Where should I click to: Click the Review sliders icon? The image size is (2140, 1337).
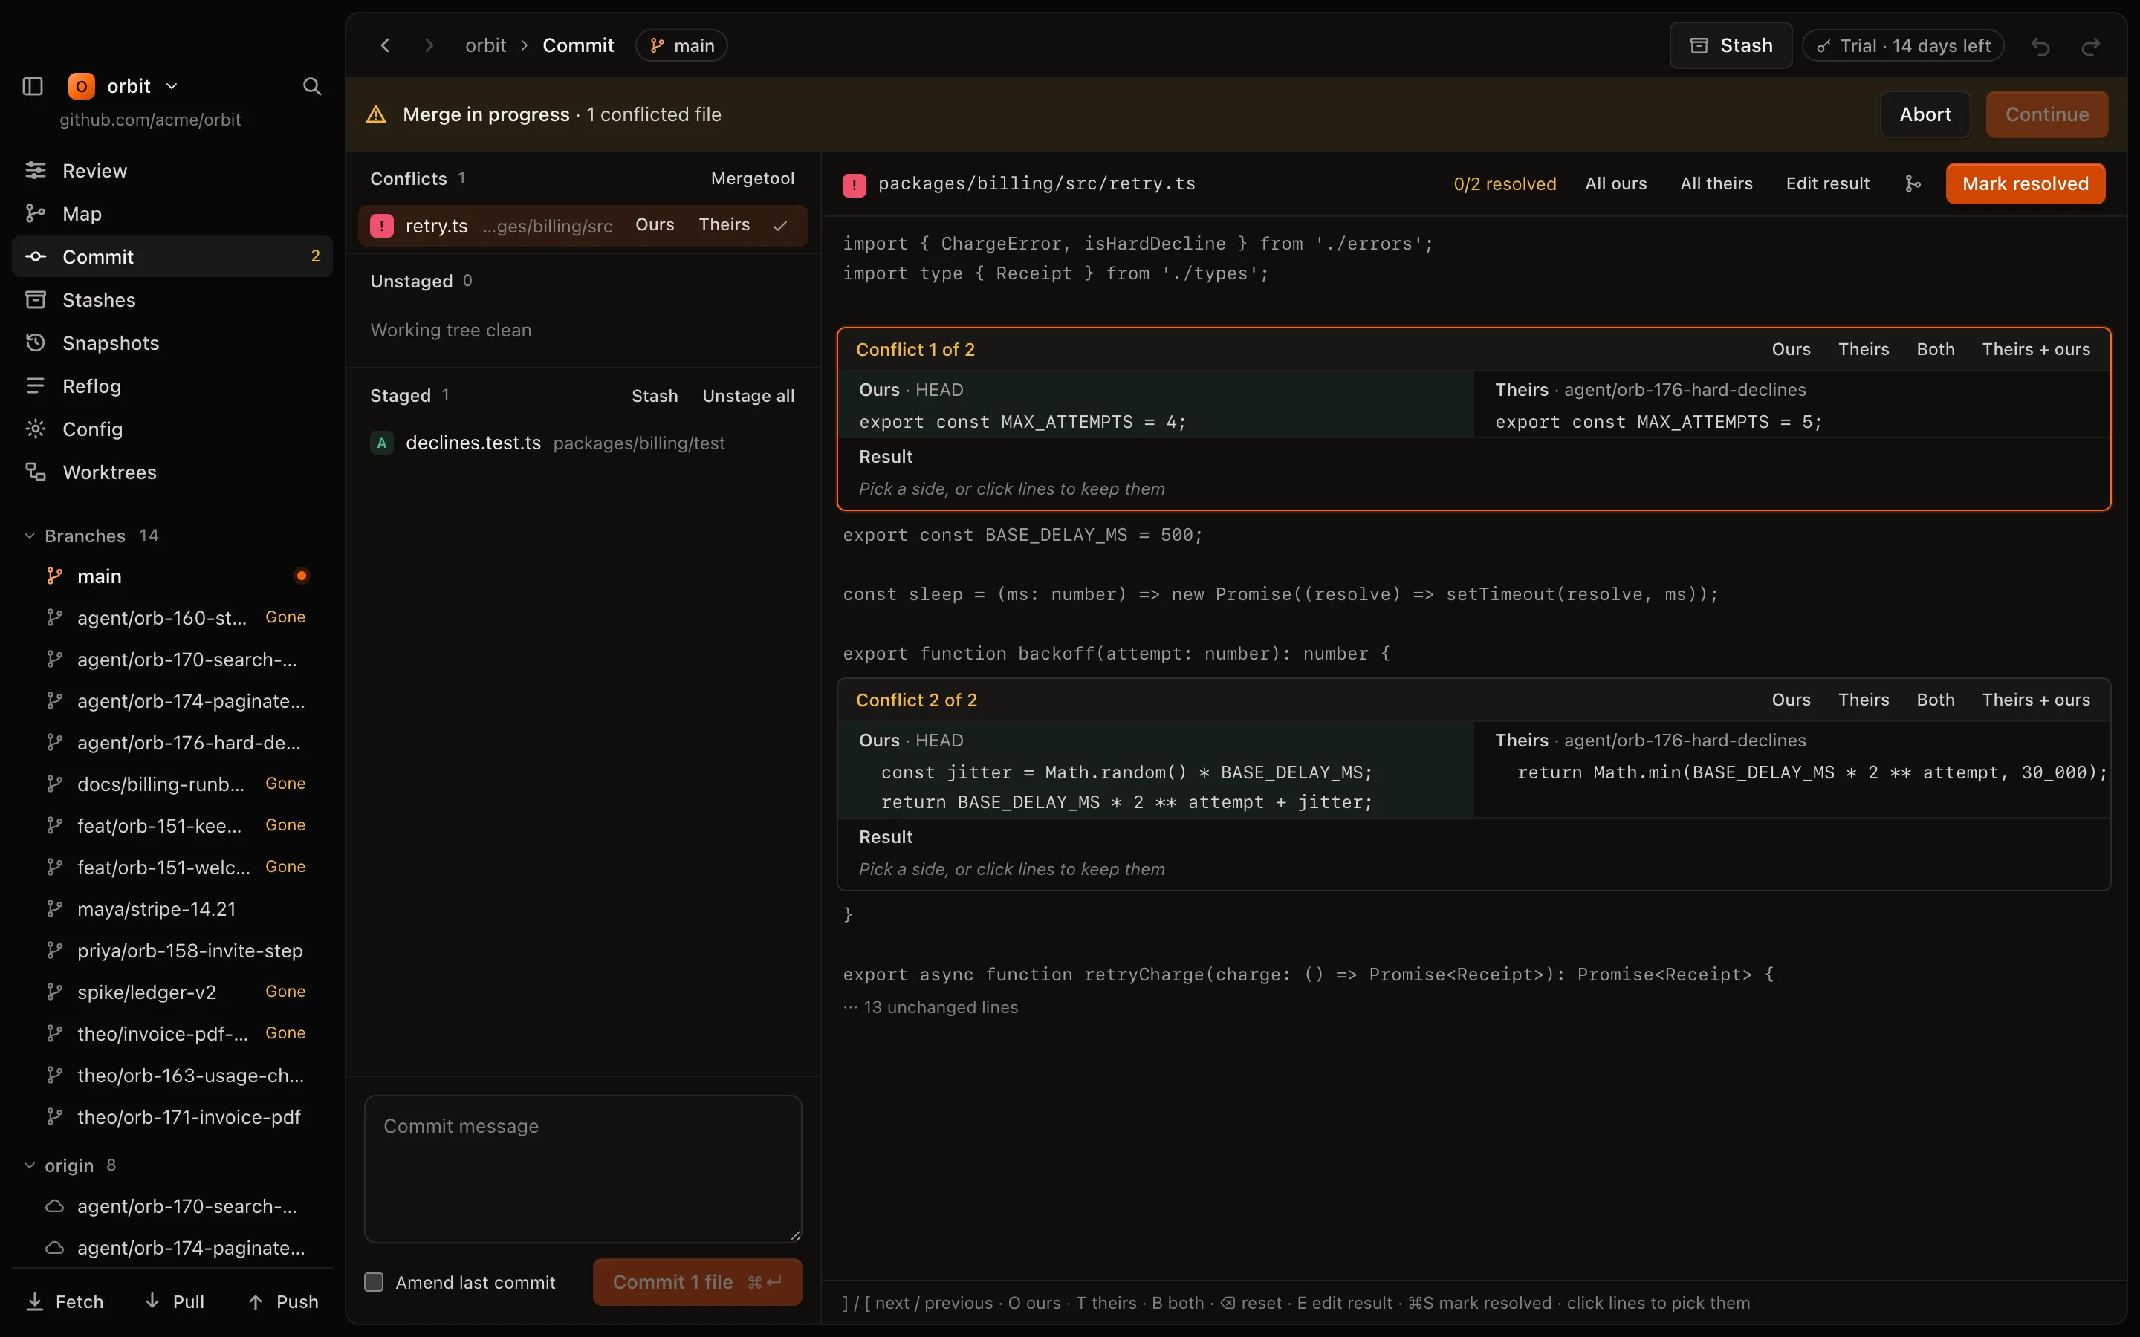point(36,171)
